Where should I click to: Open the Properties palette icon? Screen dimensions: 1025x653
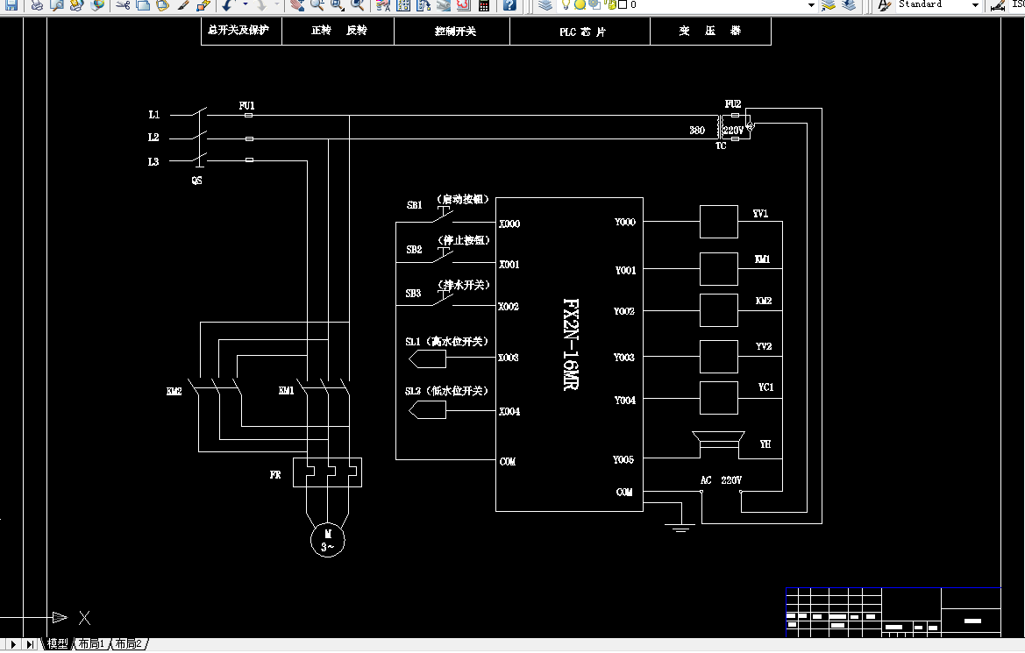tap(383, 5)
